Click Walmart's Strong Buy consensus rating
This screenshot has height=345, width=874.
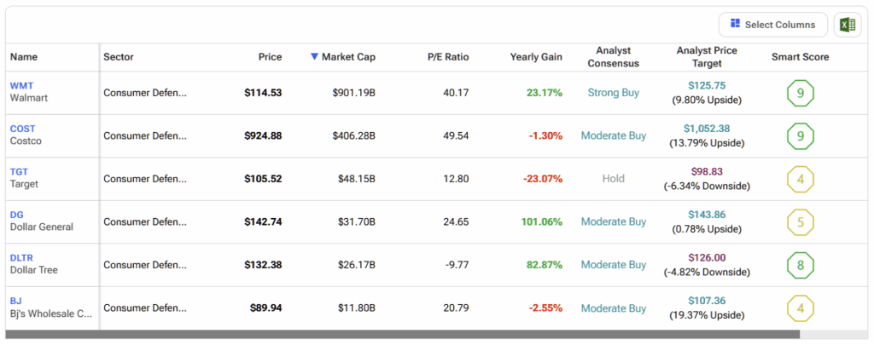(x=613, y=93)
